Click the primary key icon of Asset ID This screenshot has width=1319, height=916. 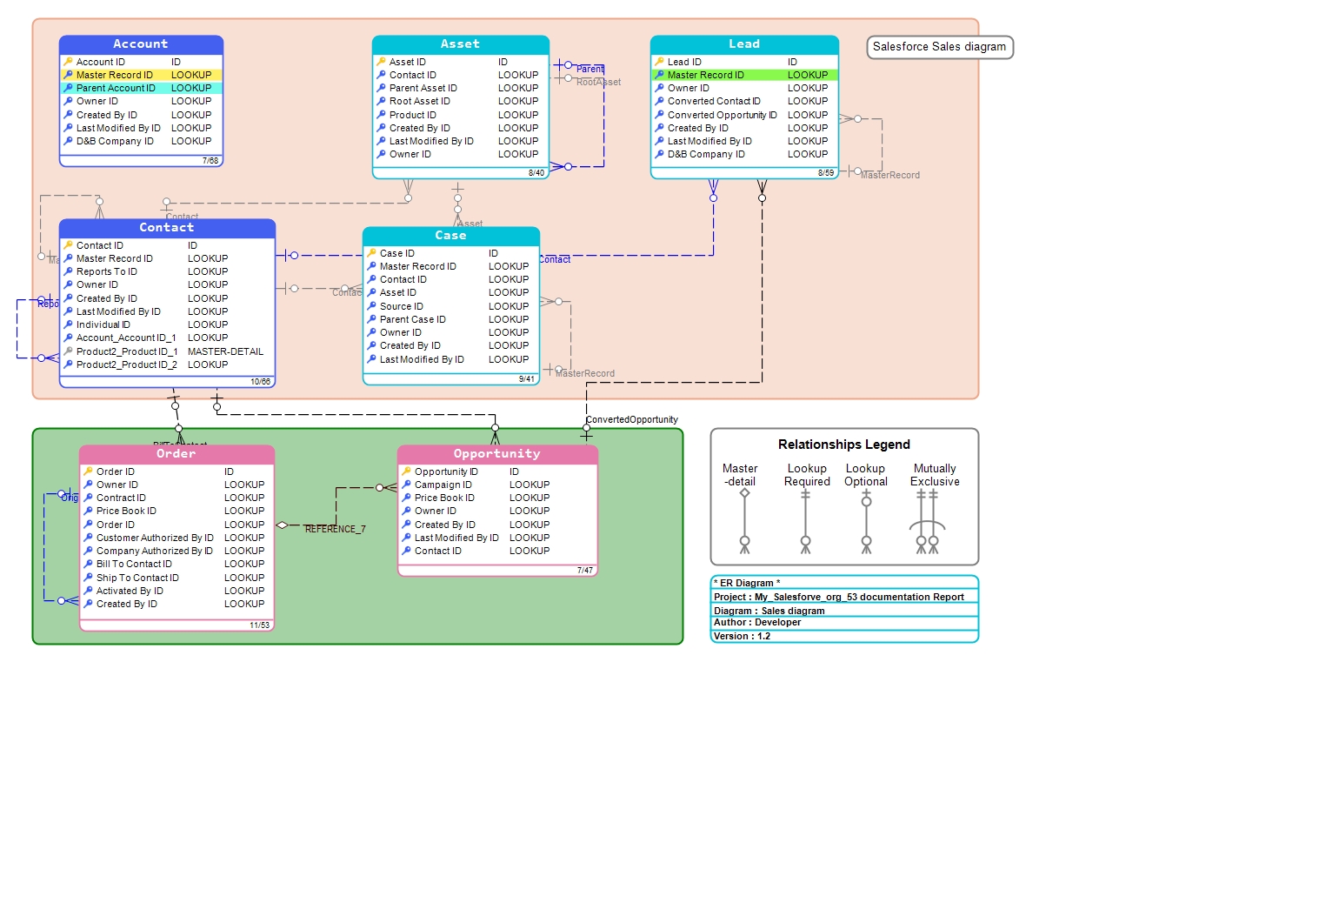[x=381, y=62]
